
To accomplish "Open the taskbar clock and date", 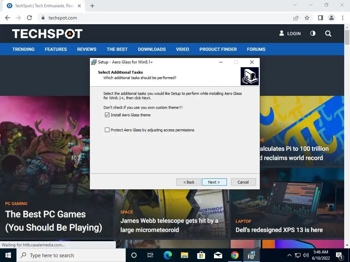I will tap(321, 255).
